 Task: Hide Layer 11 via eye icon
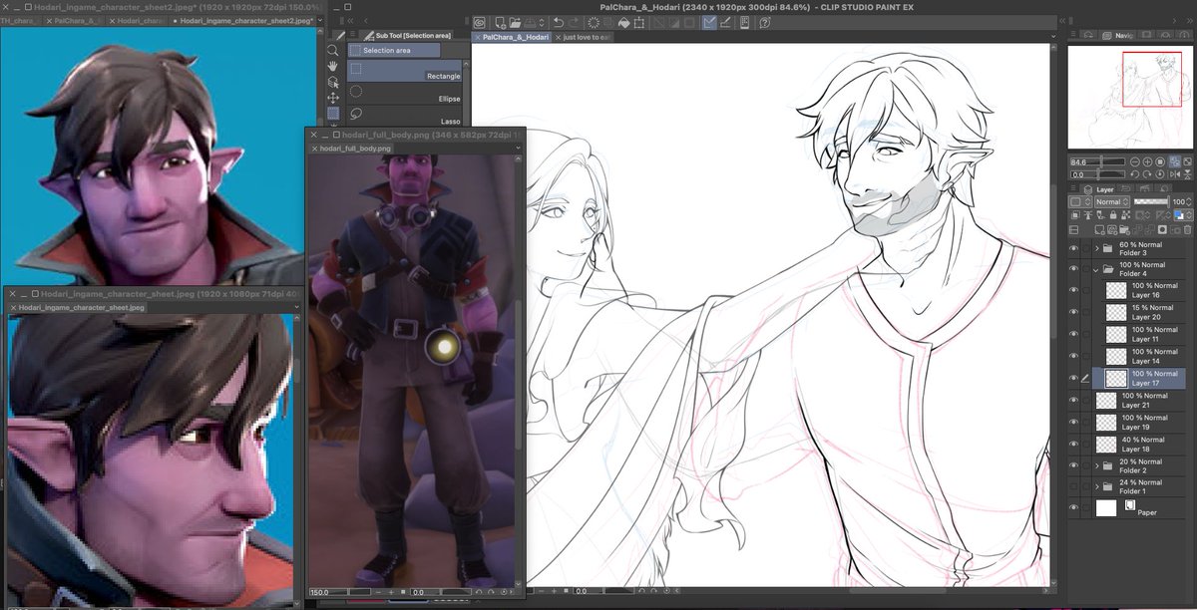click(x=1074, y=333)
